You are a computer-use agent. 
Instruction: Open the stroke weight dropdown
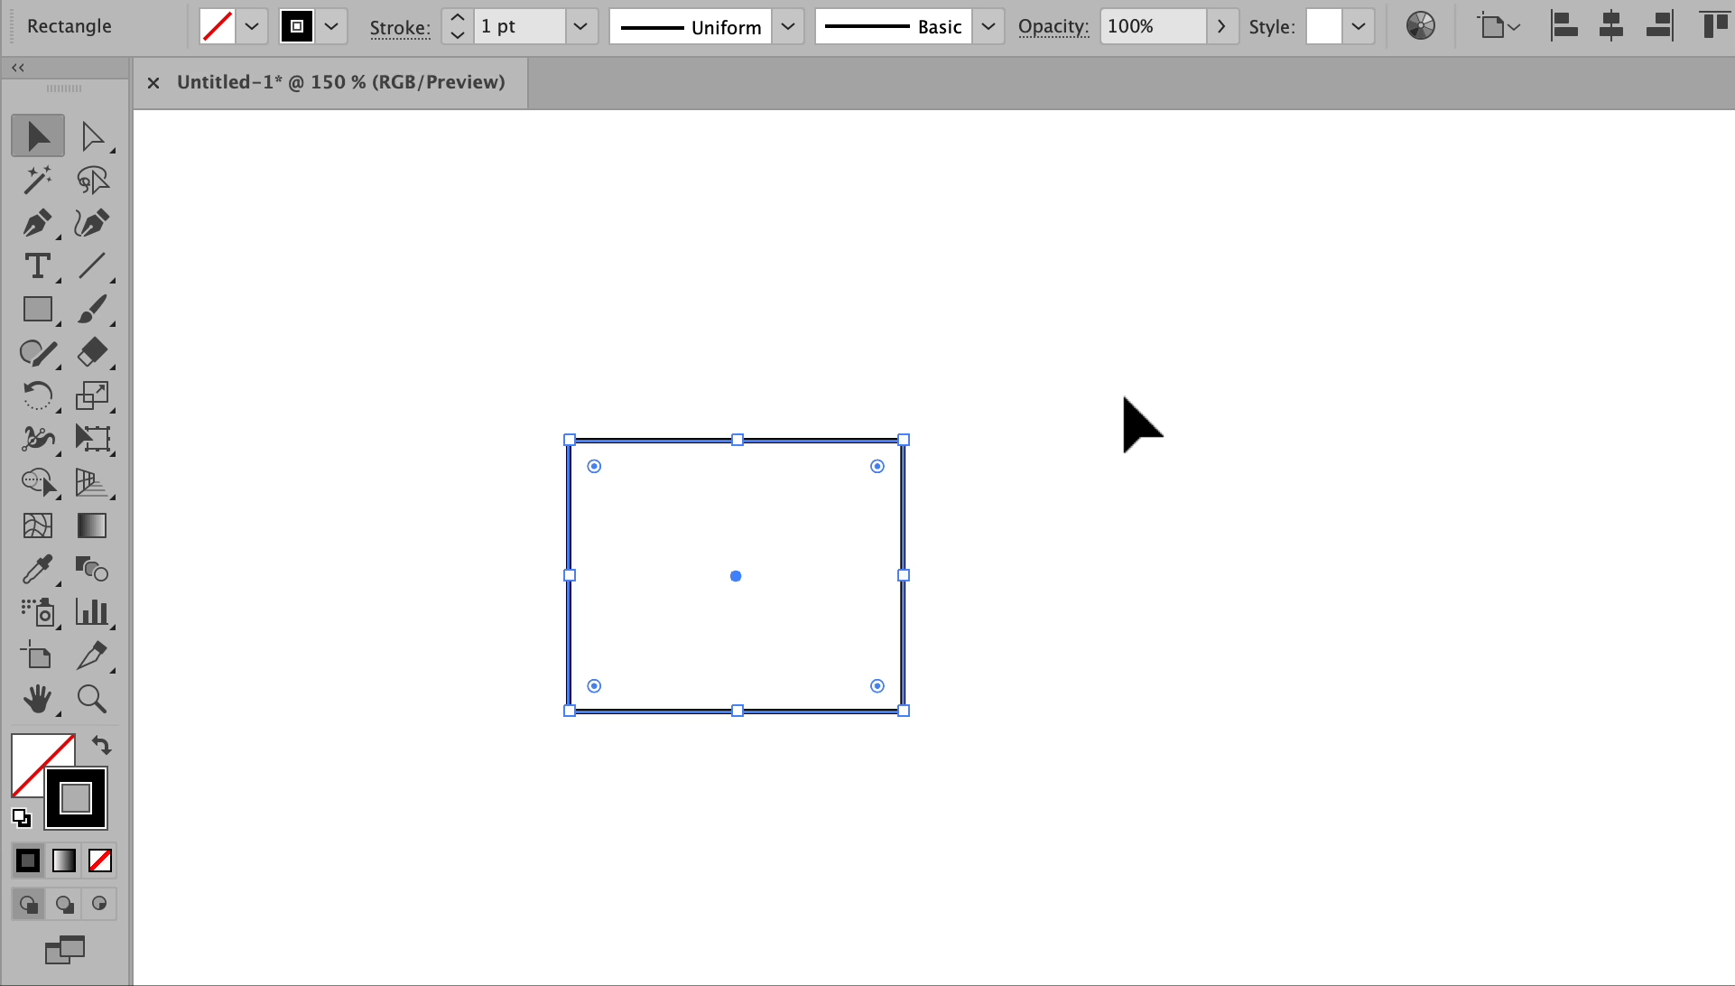(580, 26)
